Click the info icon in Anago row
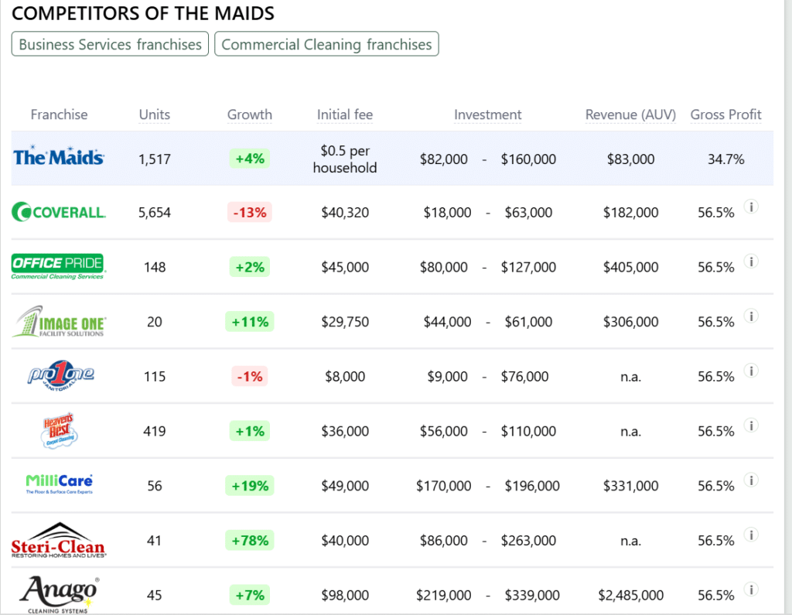Viewport: 792px width, 615px height. [751, 589]
